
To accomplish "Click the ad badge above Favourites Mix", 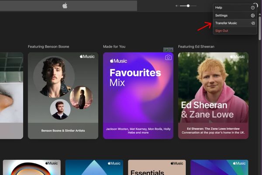I will pos(168,50).
